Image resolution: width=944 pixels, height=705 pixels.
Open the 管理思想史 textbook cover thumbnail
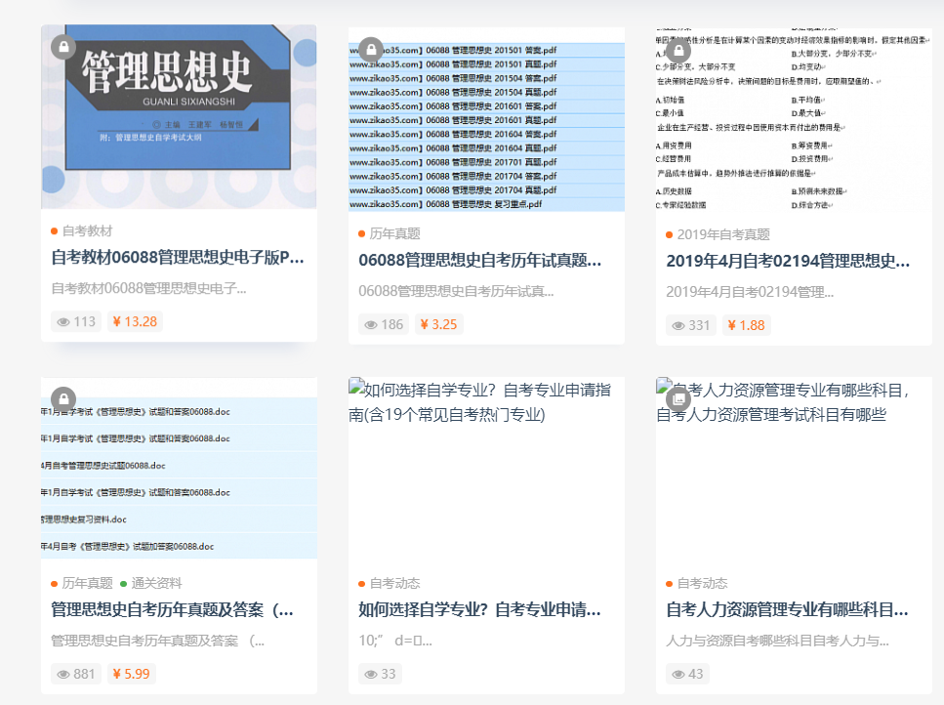[179, 117]
